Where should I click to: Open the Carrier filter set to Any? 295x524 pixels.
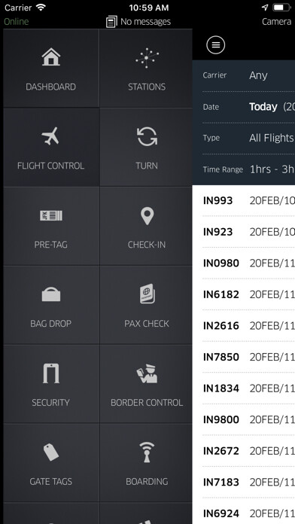(244, 75)
